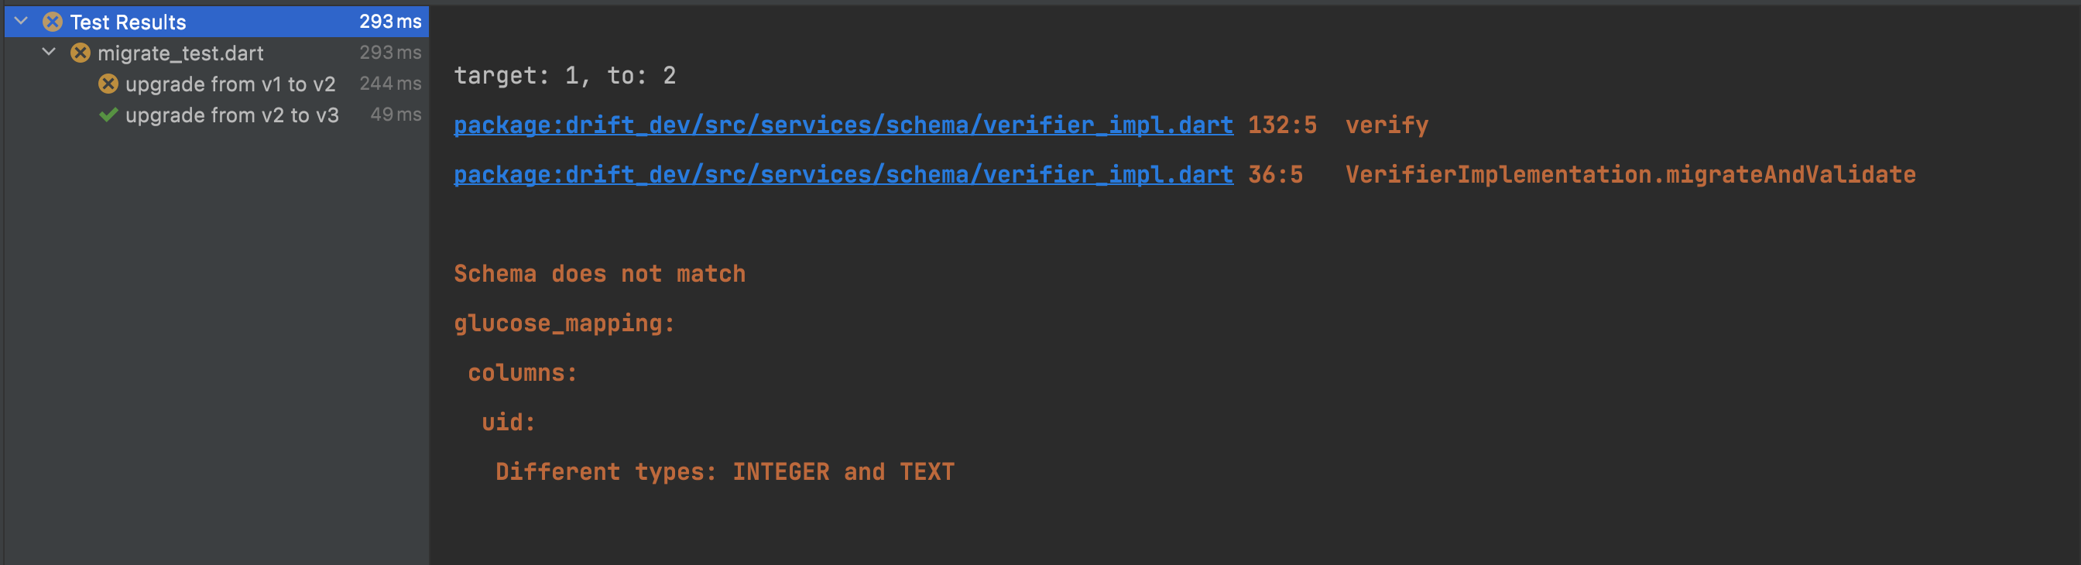The width and height of the screenshot is (2081, 565).
Task: Select the migrate_test.dart entry in the tree
Action: pos(180,53)
